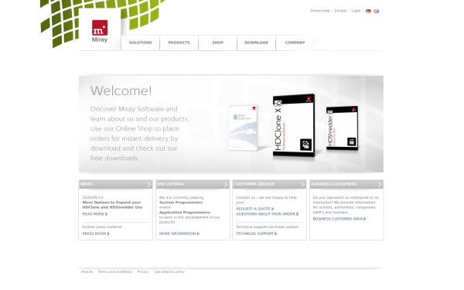The height and width of the screenshot is (290, 464).
Task: Open the JOB LISTINGS panel arrow
Action: click(x=226, y=184)
